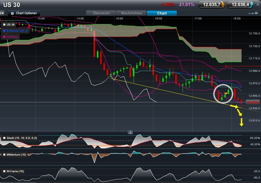Select the Chart tab
Viewport: 261px width, 183px height.
(x=162, y=13)
